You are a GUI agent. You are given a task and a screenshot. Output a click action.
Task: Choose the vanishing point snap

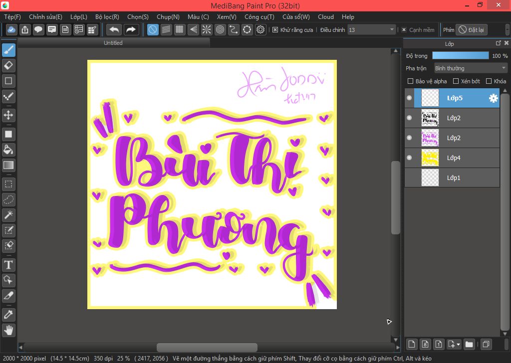click(x=193, y=29)
